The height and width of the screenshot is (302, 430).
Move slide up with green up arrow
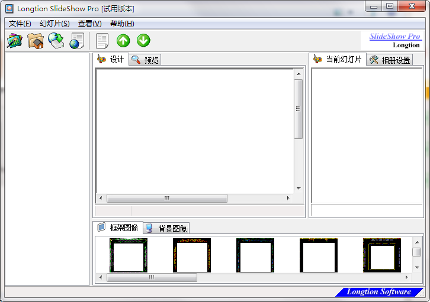click(x=123, y=41)
